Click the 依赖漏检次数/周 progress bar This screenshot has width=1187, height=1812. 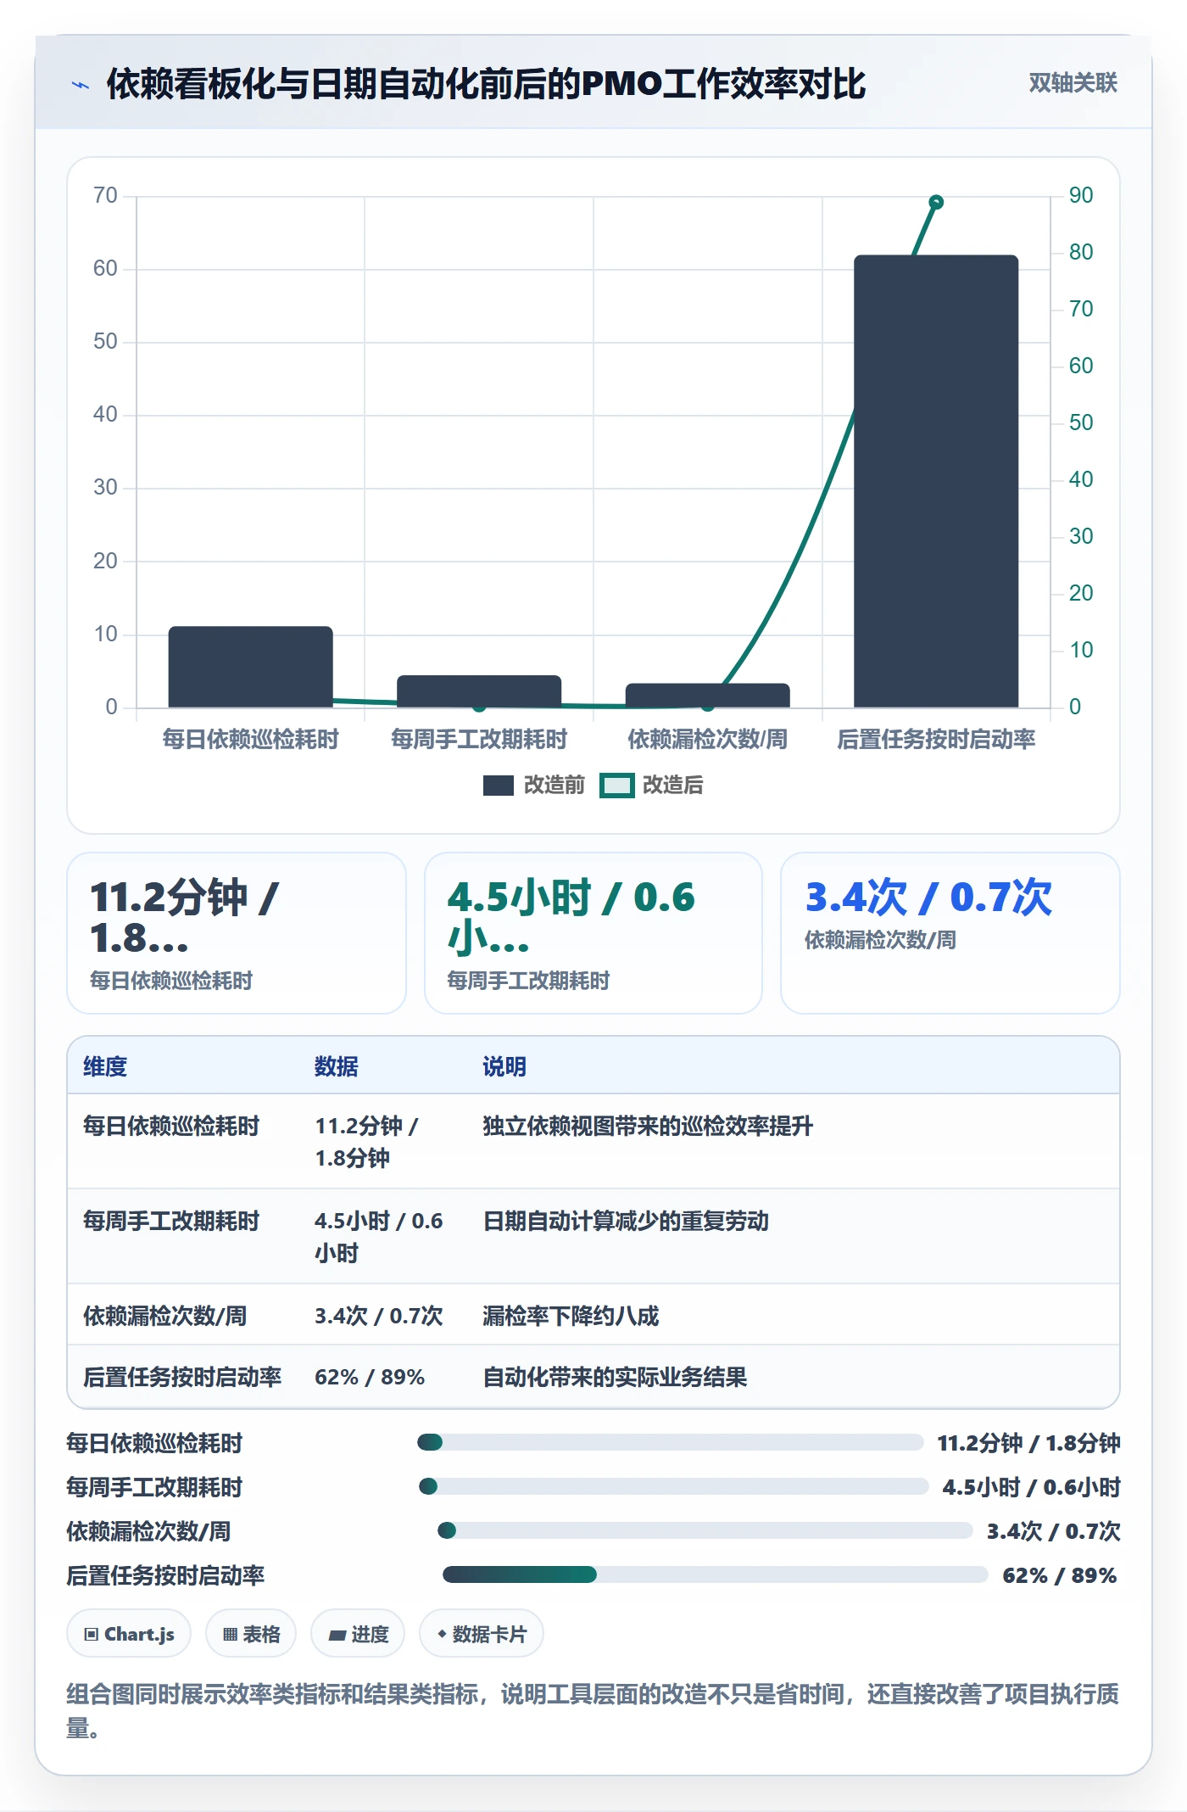click(x=705, y=1530)
